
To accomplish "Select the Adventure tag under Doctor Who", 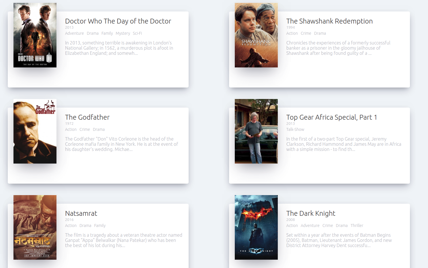I will pos(75,33).
